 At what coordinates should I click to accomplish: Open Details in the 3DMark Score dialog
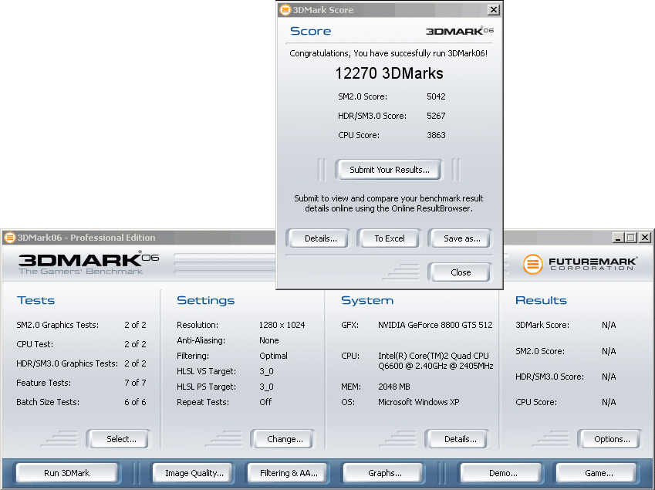(x=320, y=238)
